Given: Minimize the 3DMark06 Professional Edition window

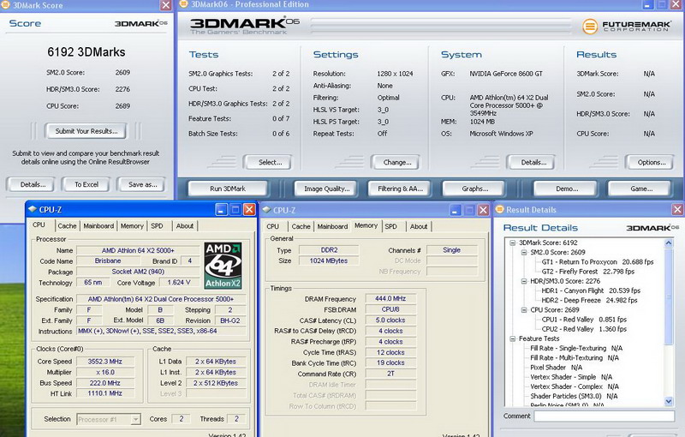Looking at the screenshot, I should pyautogui.click(x=648, y=5).
